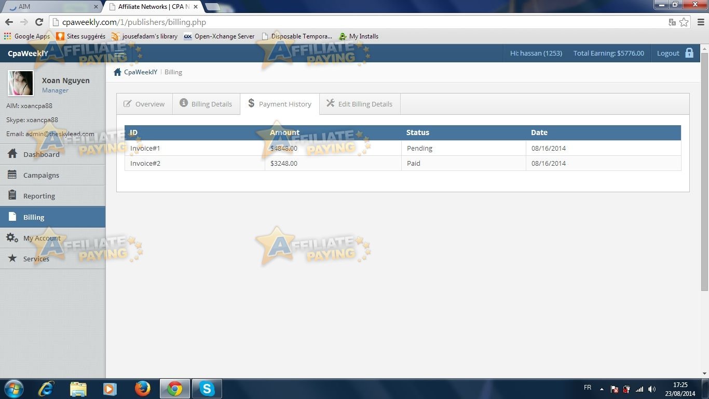Click the Payment History dollar icon
709x399 pixels.
(x=251, y=103)
